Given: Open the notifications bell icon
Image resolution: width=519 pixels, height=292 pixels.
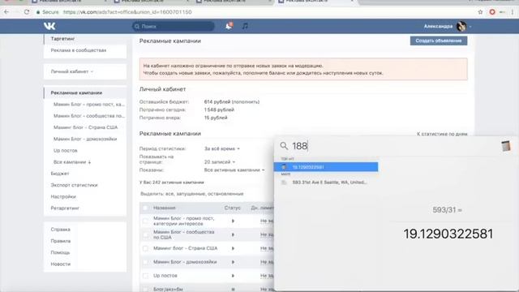Looking at the screenshot, I should pyautogui.click(x=229, y=26).
